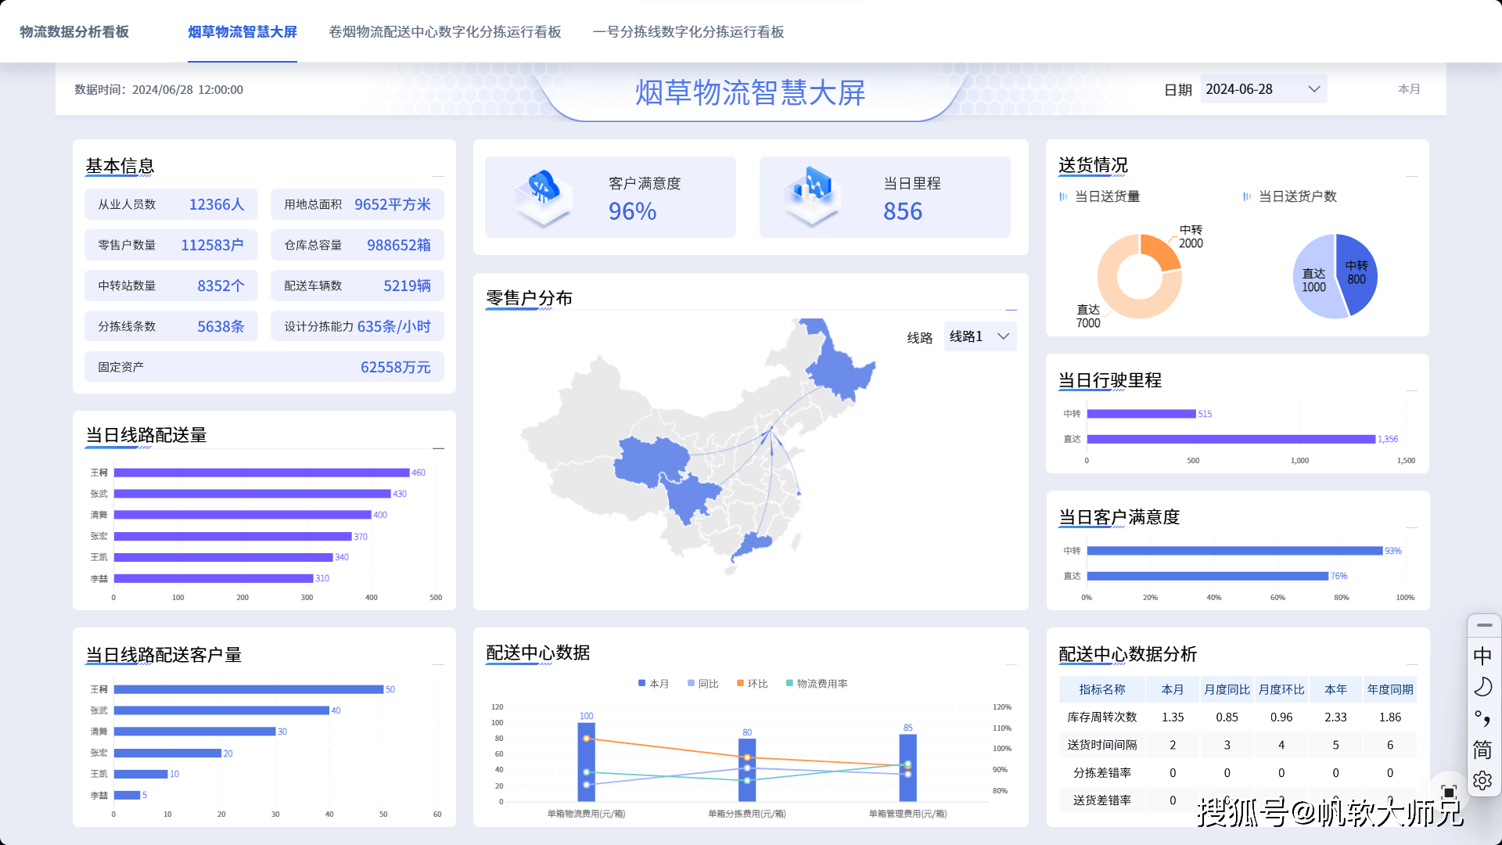Click 设计分拣能力 635条/小时 value
Screen dimensions: 1502x845
coord(393,326)
